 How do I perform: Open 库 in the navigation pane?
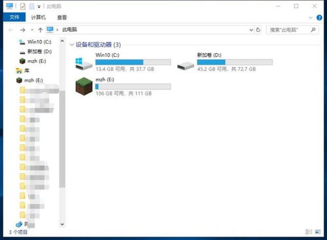pyautogui.click(x=22, y=71)
